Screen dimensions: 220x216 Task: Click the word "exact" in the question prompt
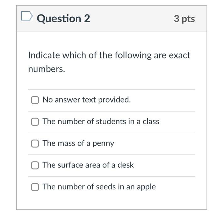tap(179, 55)
